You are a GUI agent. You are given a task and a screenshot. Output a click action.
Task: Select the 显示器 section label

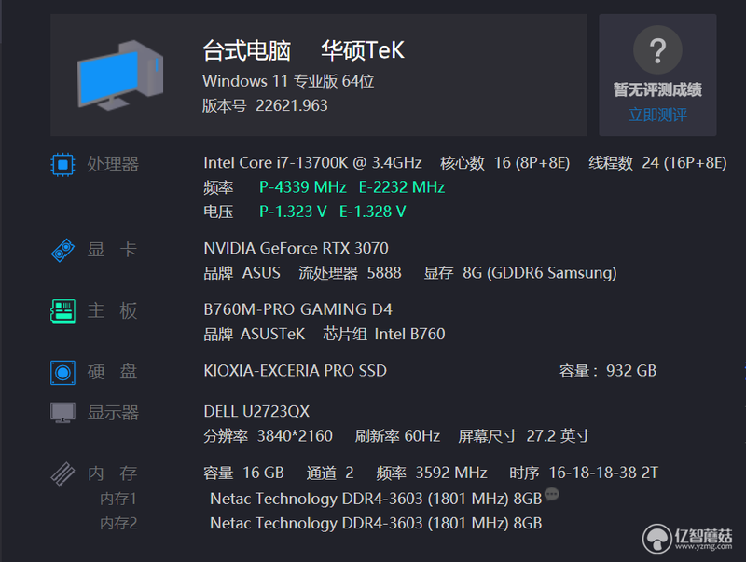click(x=113, y=413)
